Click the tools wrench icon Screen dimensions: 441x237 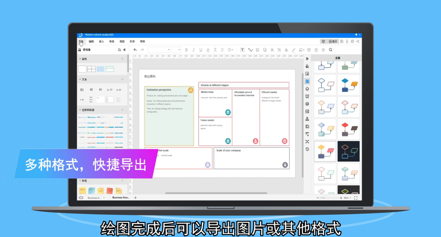323,50
